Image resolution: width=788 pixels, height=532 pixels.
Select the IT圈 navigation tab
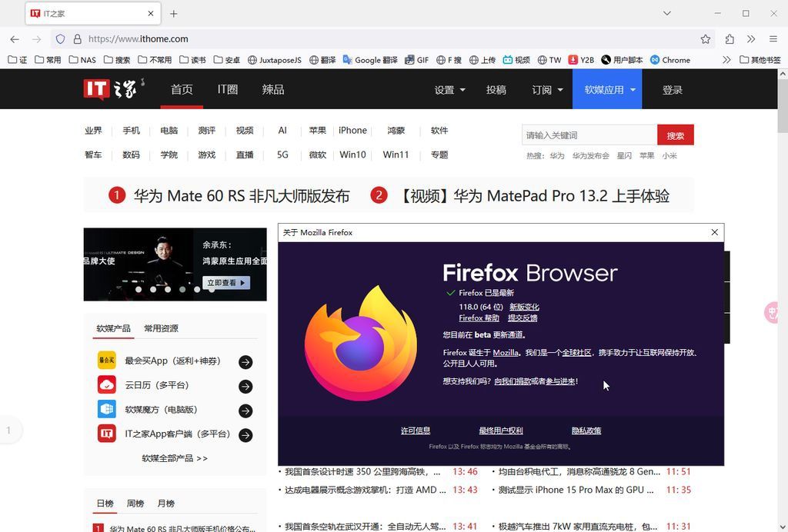[x=228, y=89]
